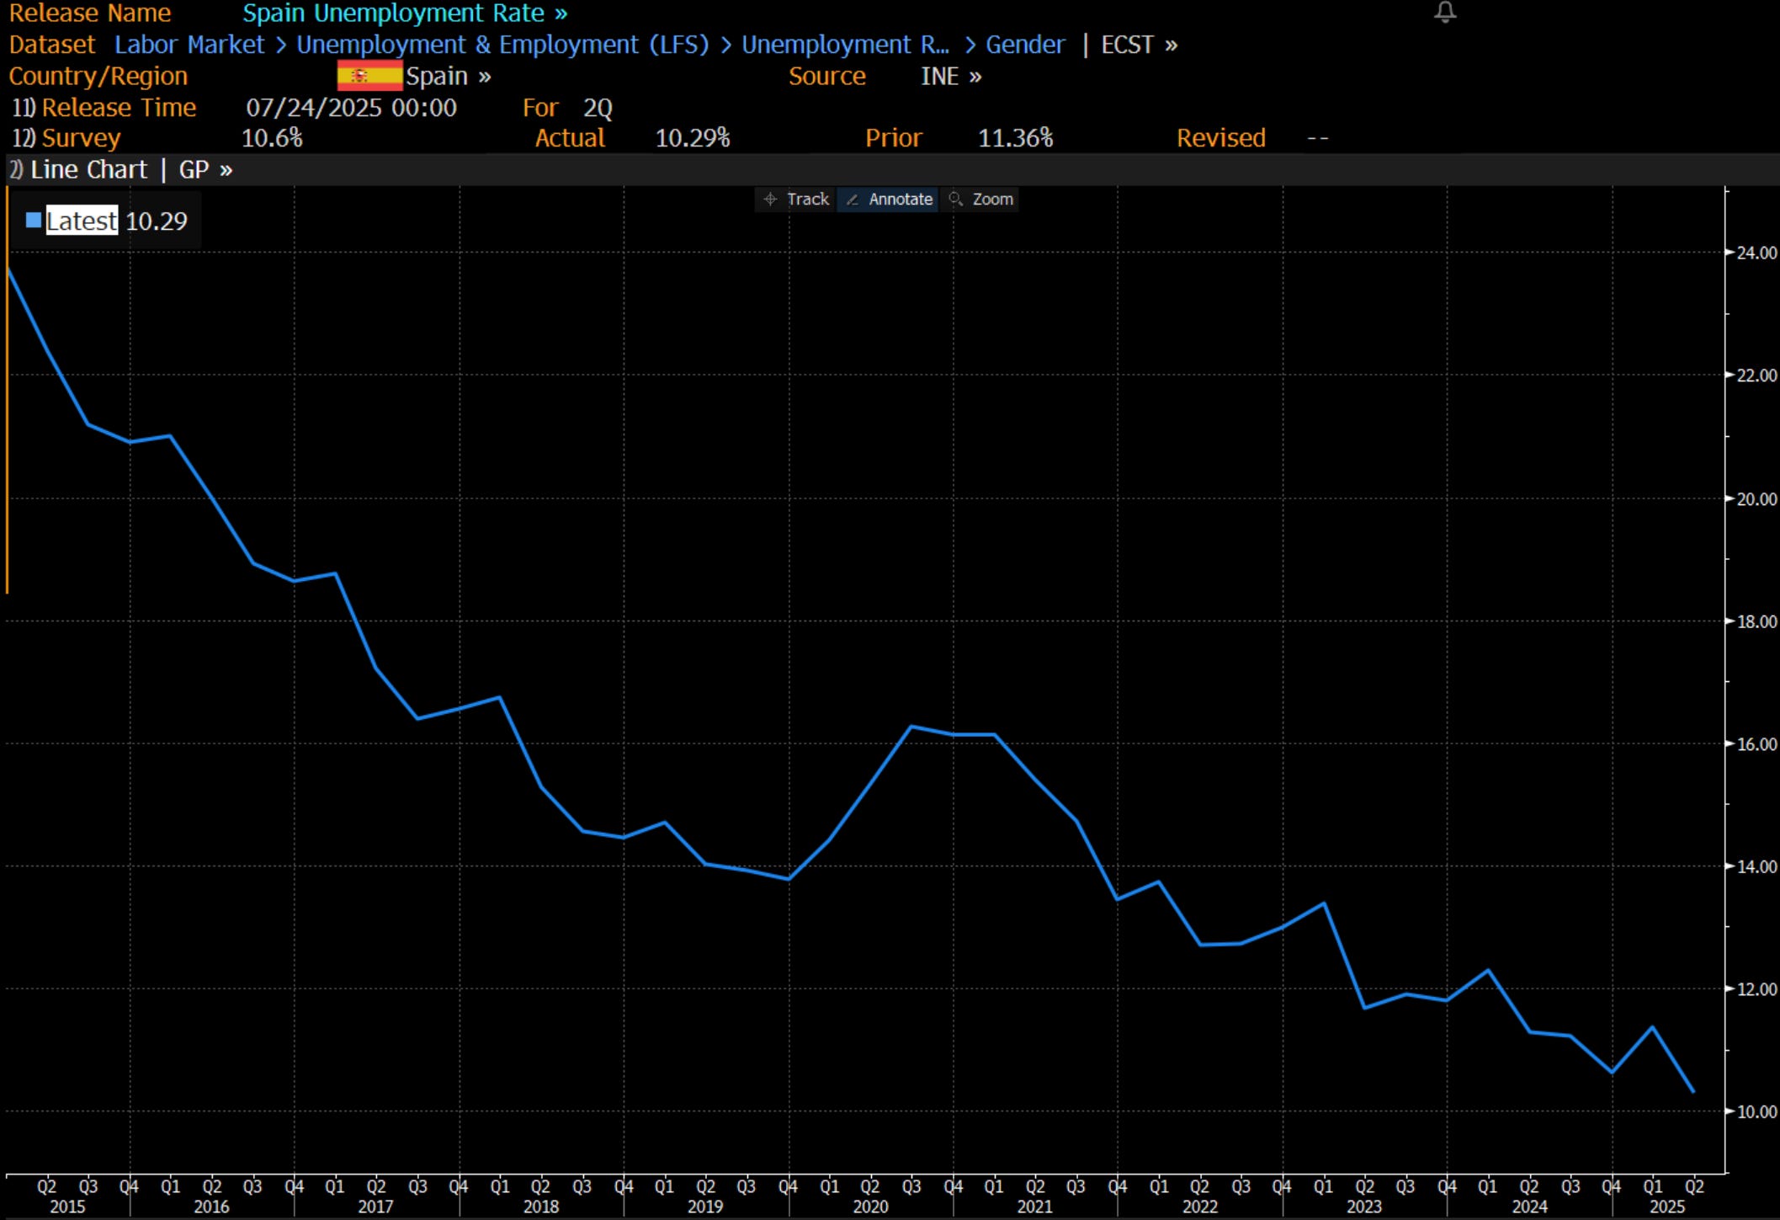Click the Zoom magnifier icon

[955, 200]
